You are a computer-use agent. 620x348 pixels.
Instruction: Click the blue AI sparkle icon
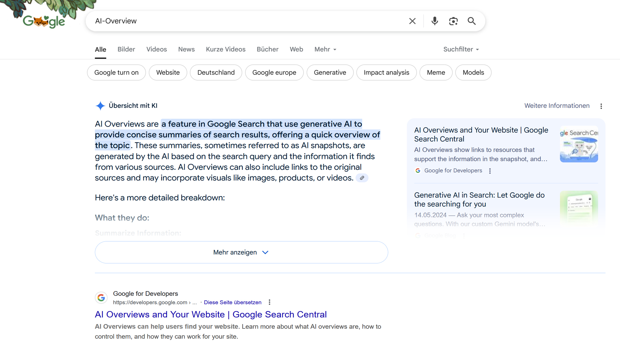(x=100, y=106)
